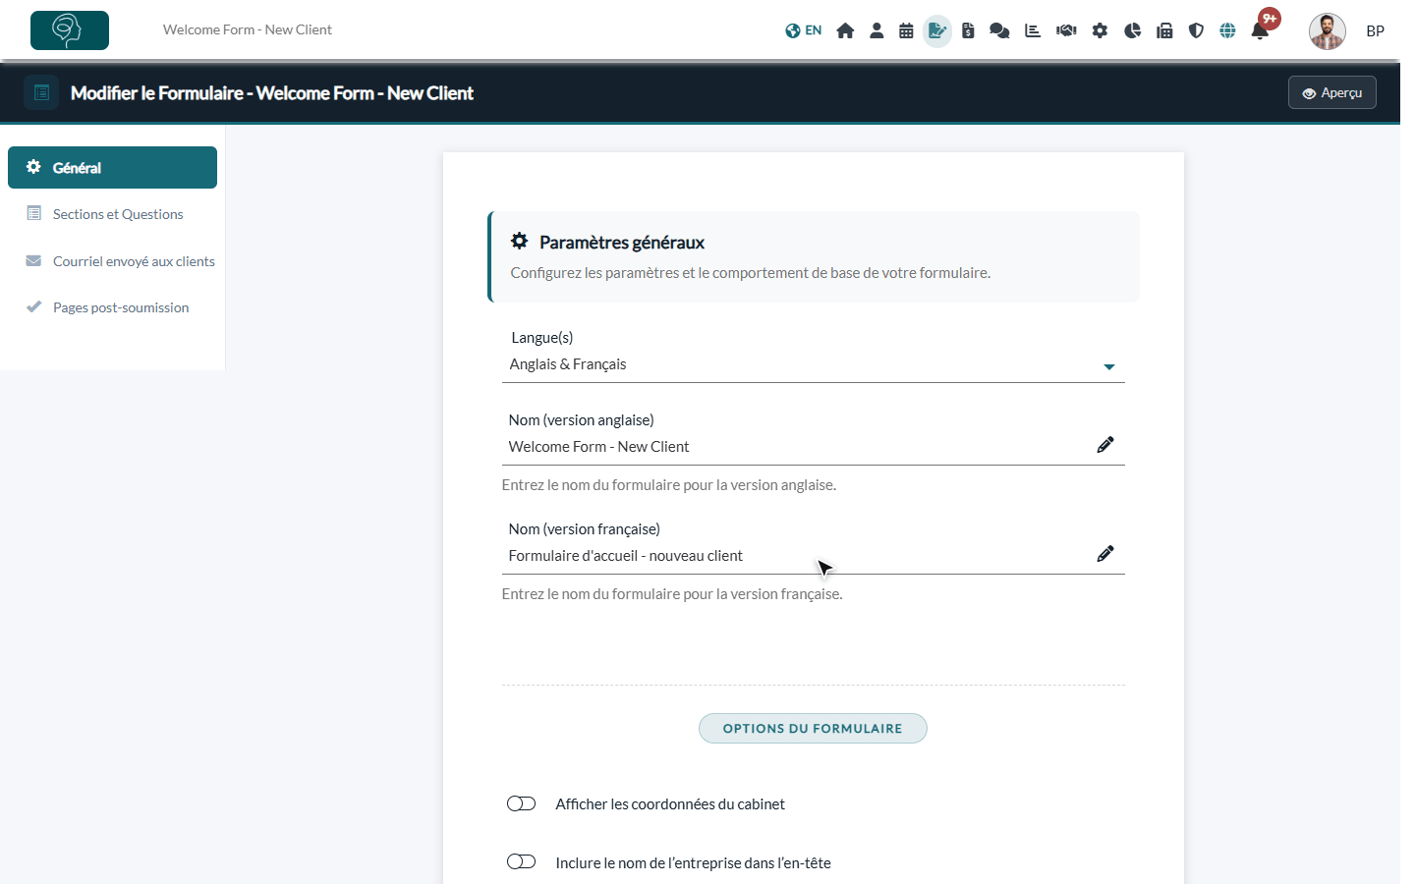Image resolution: width=1415 pixels, height=884 pixels.
Task: Open the settings gear in top bar
Action: (x=1100, y=30)
